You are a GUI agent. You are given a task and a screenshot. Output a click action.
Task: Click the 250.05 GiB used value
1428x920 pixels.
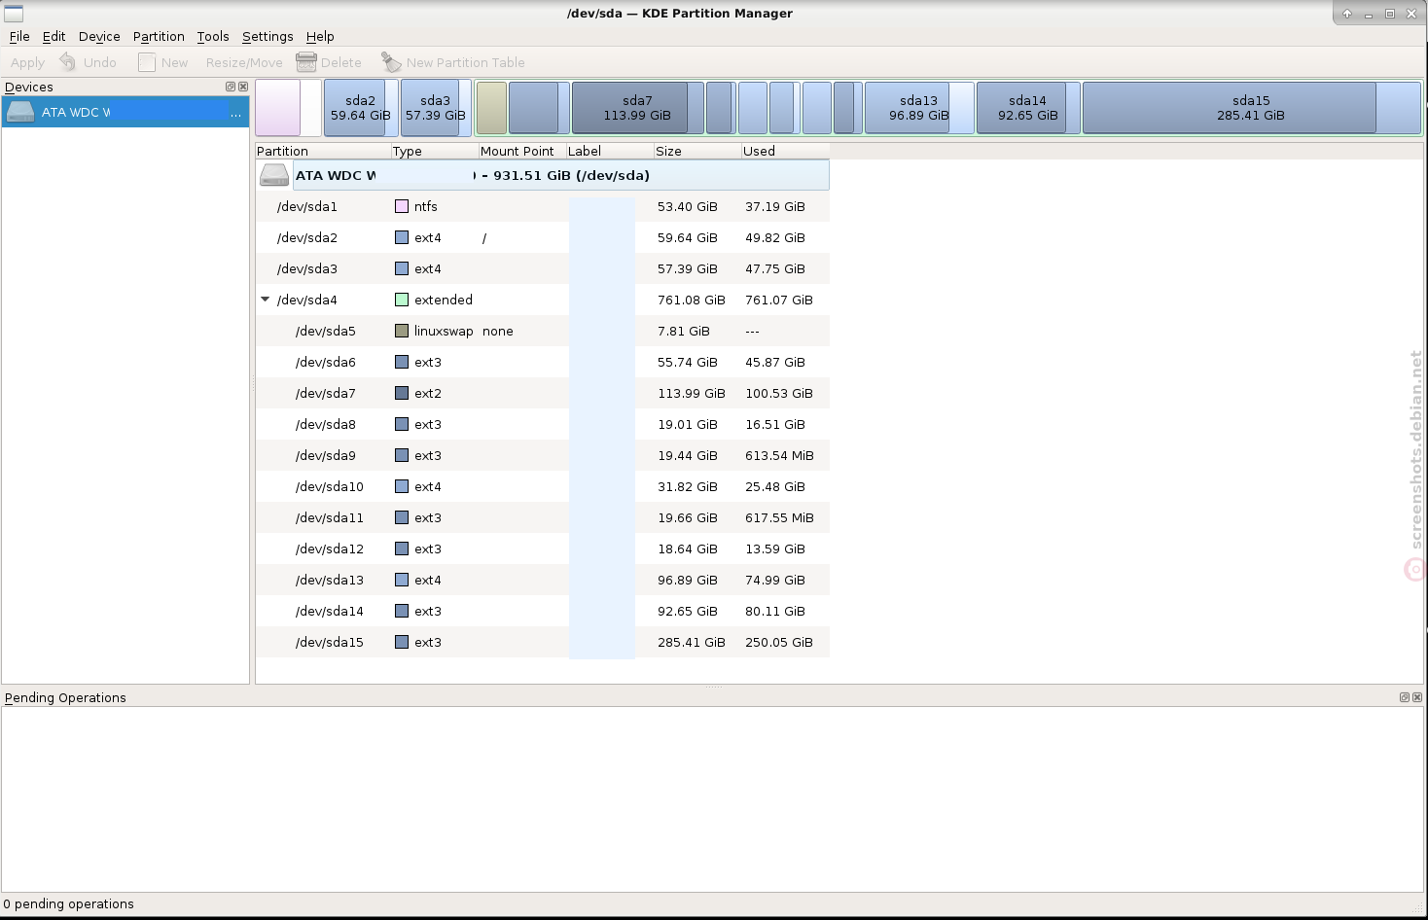pos(778,642)
